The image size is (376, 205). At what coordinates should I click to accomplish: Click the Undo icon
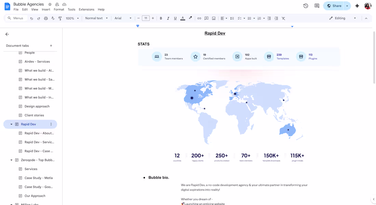[x=31, y=18]
